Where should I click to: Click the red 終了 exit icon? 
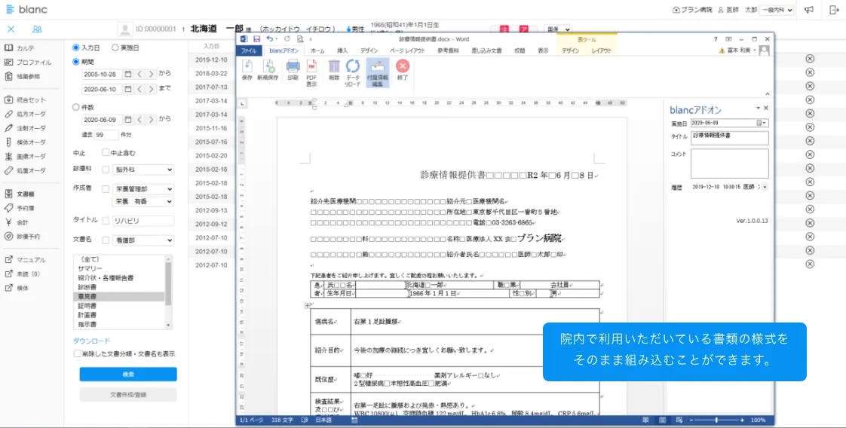pos(403,70)
